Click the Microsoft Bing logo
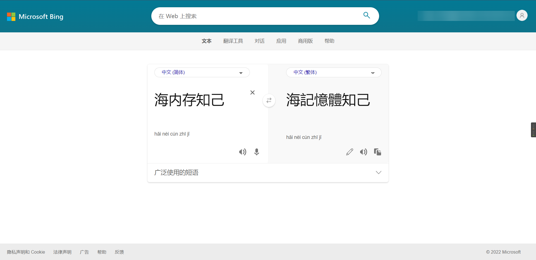536x260 pixels. [x=35, y=17]
